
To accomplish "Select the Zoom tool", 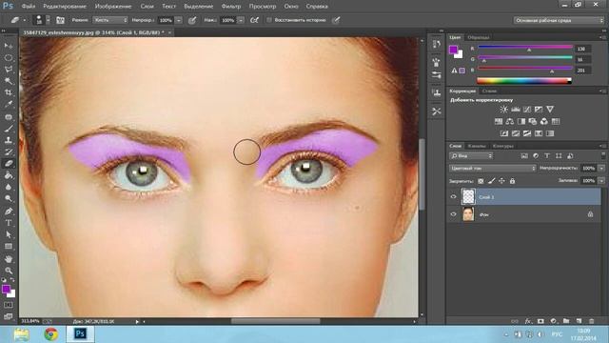I will point(9,271).
